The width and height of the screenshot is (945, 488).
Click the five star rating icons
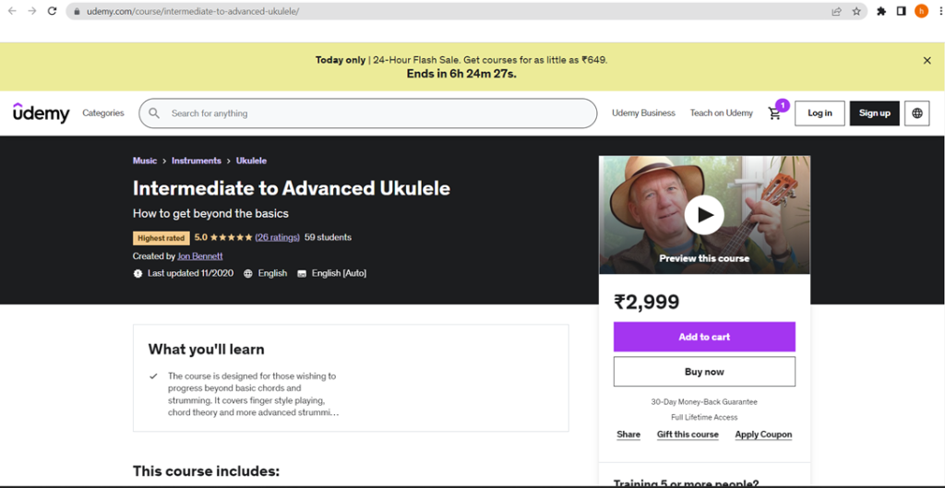point(232,237)
